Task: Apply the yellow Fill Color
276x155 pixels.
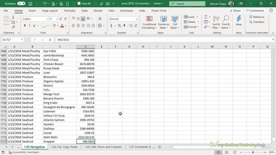Action: (x=54, y=26)
